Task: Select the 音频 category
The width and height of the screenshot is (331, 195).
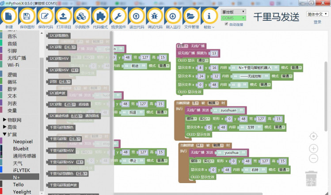Action: point(12,44)
